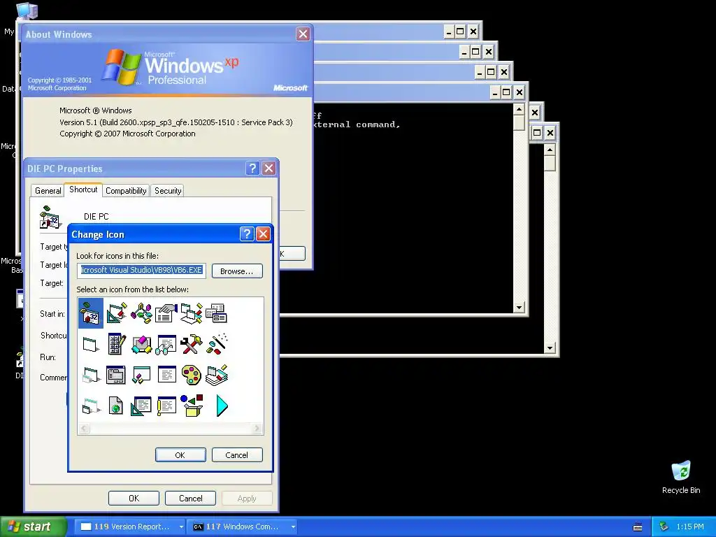Open the Start menu
This screenshot has width=716, height=537.
(x=34, y=527)
